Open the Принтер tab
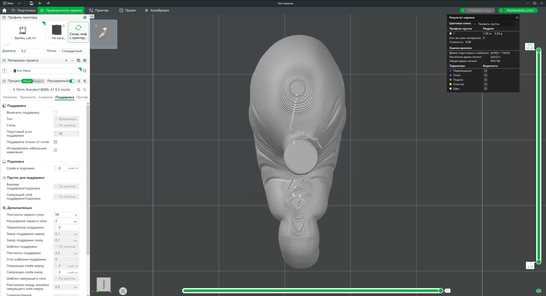This screenshot has width=546, height=296. [99, 11]
